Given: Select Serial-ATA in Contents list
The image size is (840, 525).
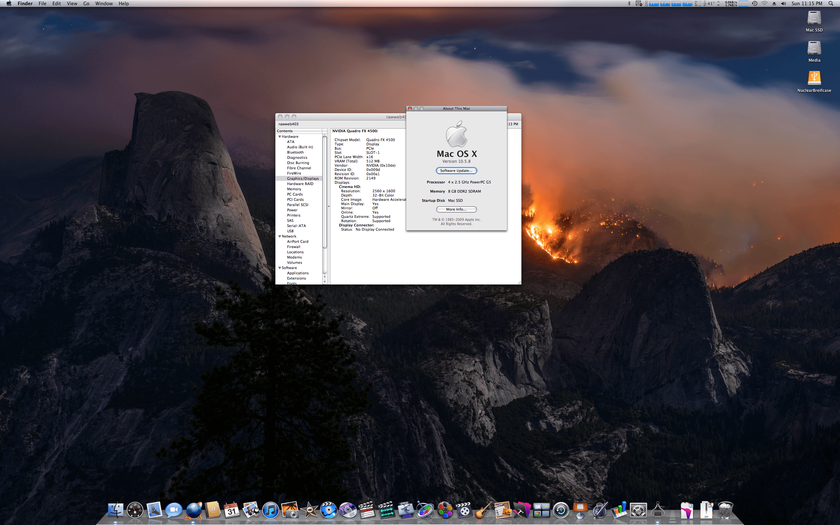Looking at the screenshot, I should [x=296, y=226].
